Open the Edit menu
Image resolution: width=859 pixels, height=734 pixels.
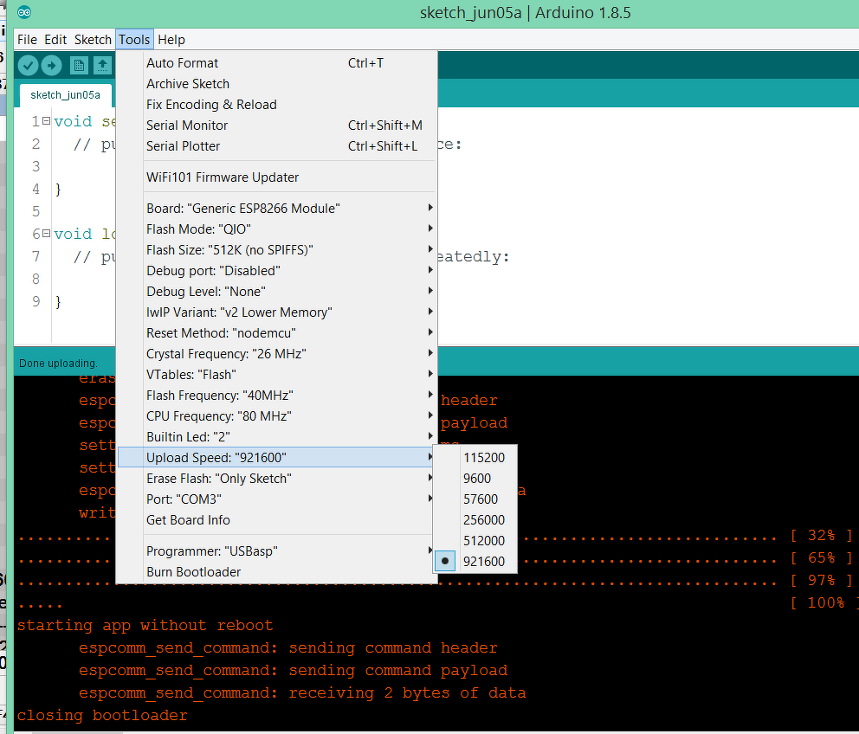55,40
